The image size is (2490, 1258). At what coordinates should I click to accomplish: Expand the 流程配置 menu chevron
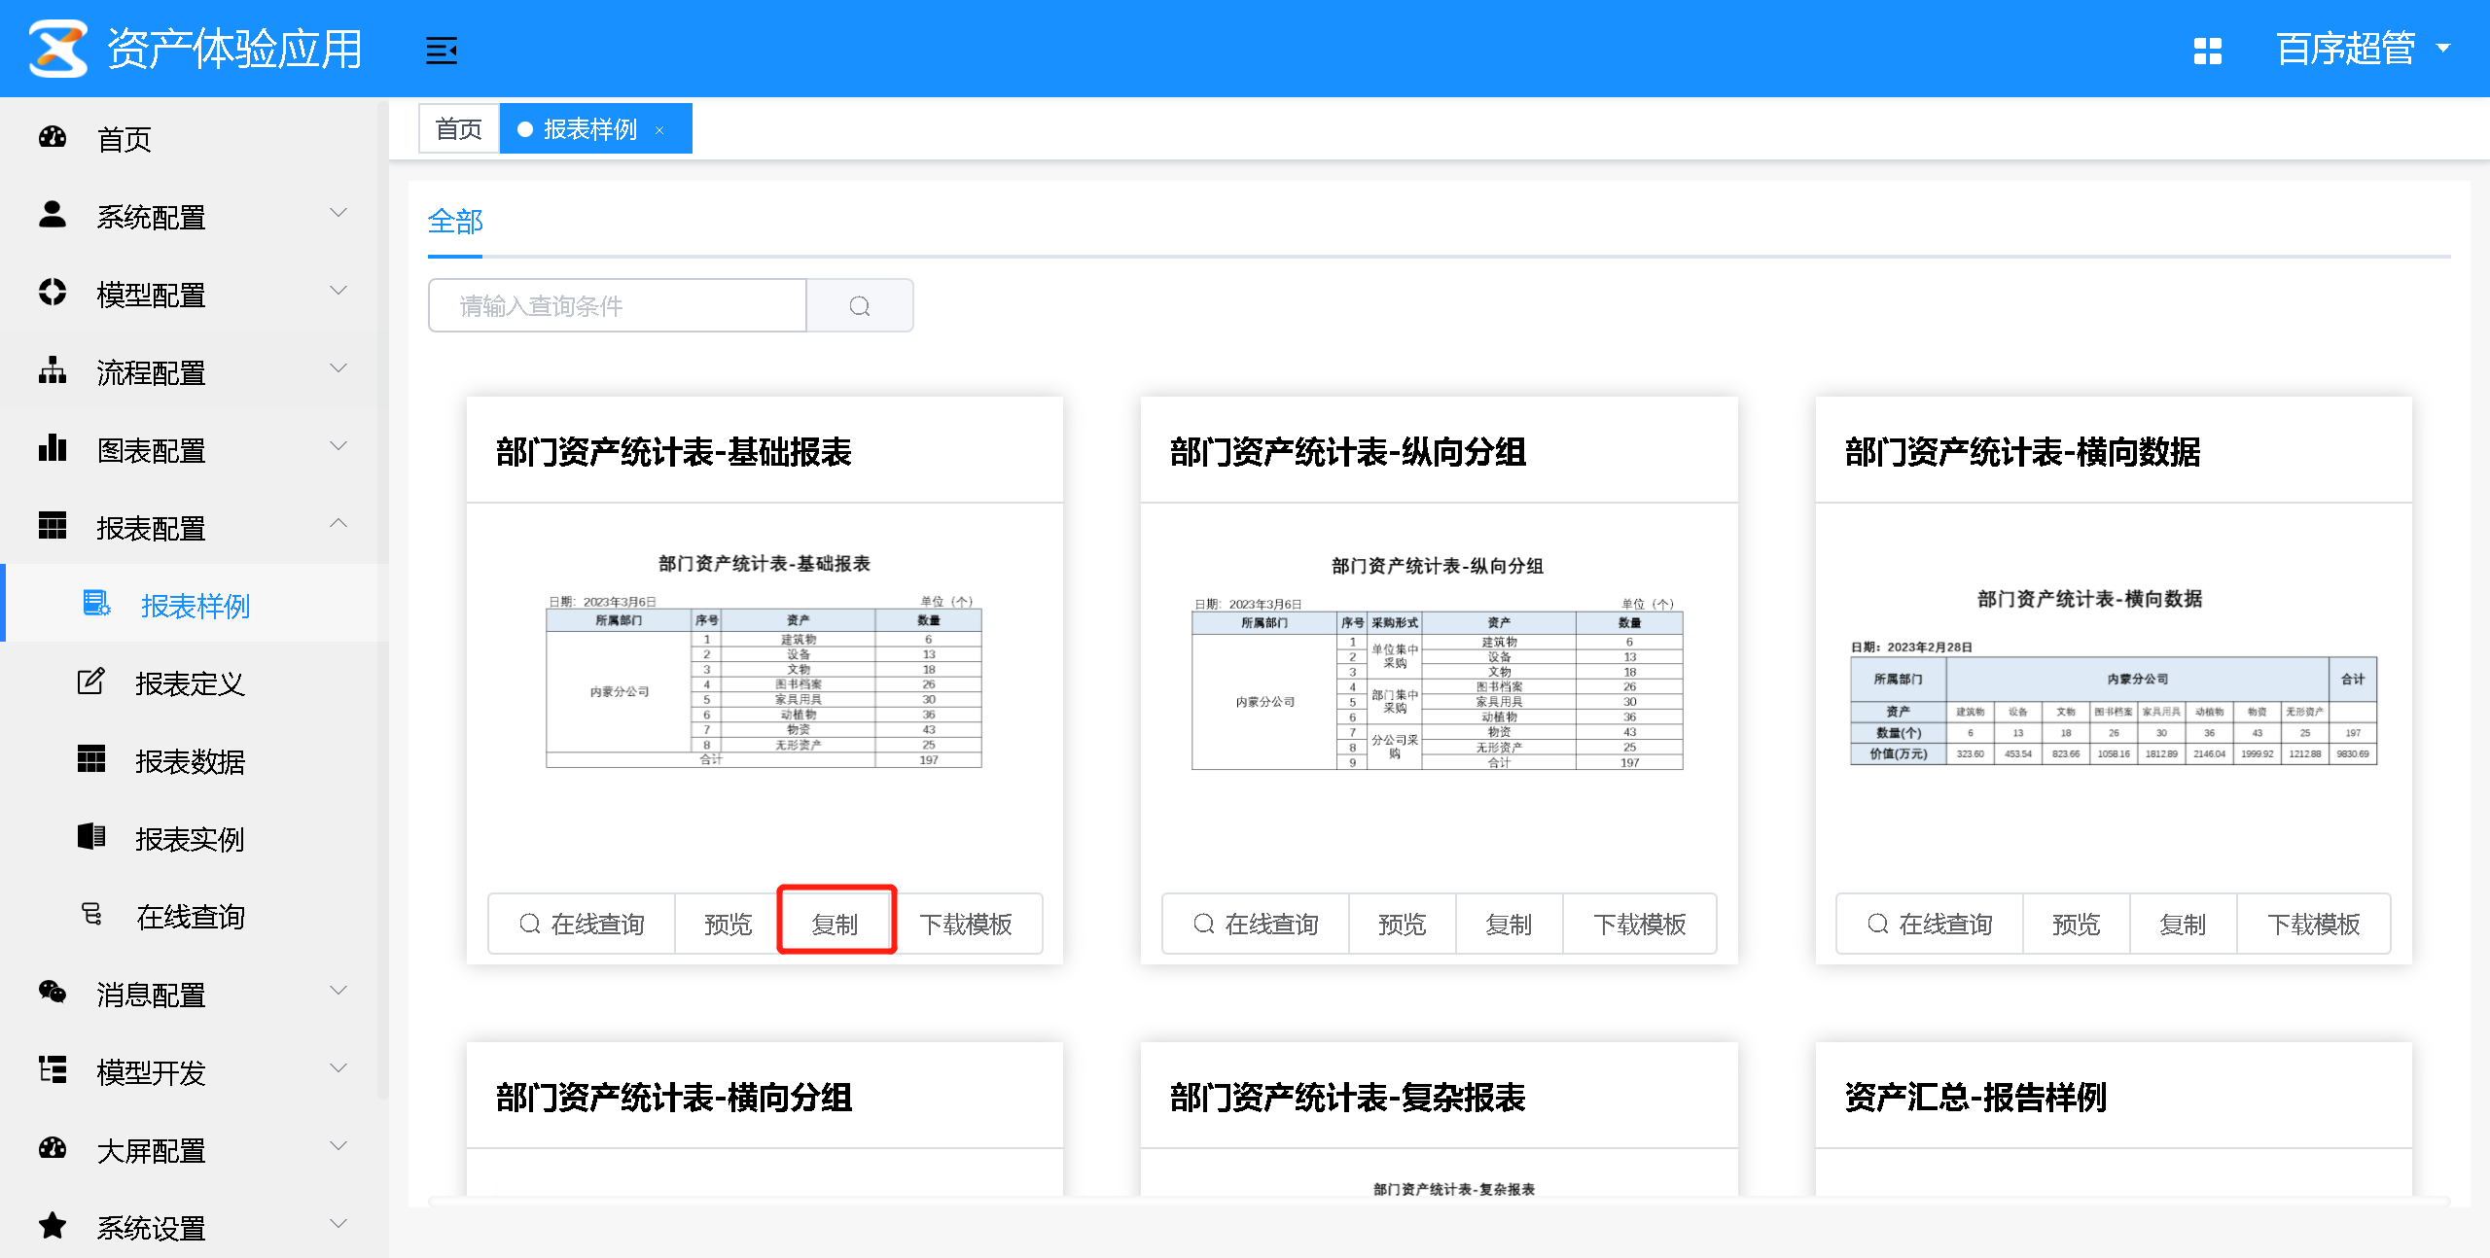338,368
